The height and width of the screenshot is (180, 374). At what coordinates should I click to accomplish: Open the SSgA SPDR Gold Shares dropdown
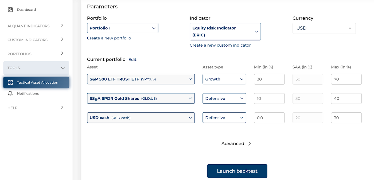141,99
